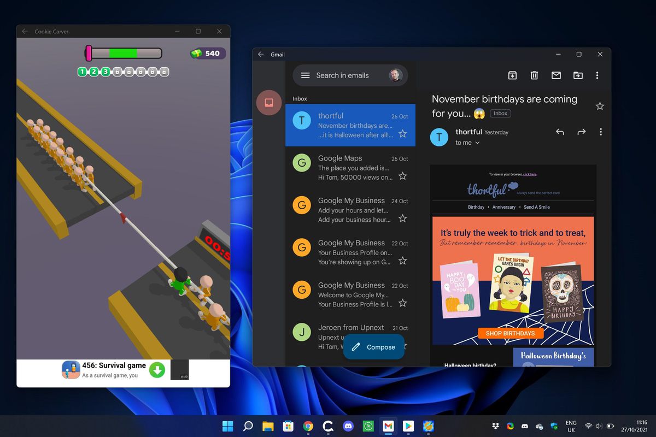Click the 540 cash counter in game
Screen dimensions: 656x437
(x=207, y=53)
